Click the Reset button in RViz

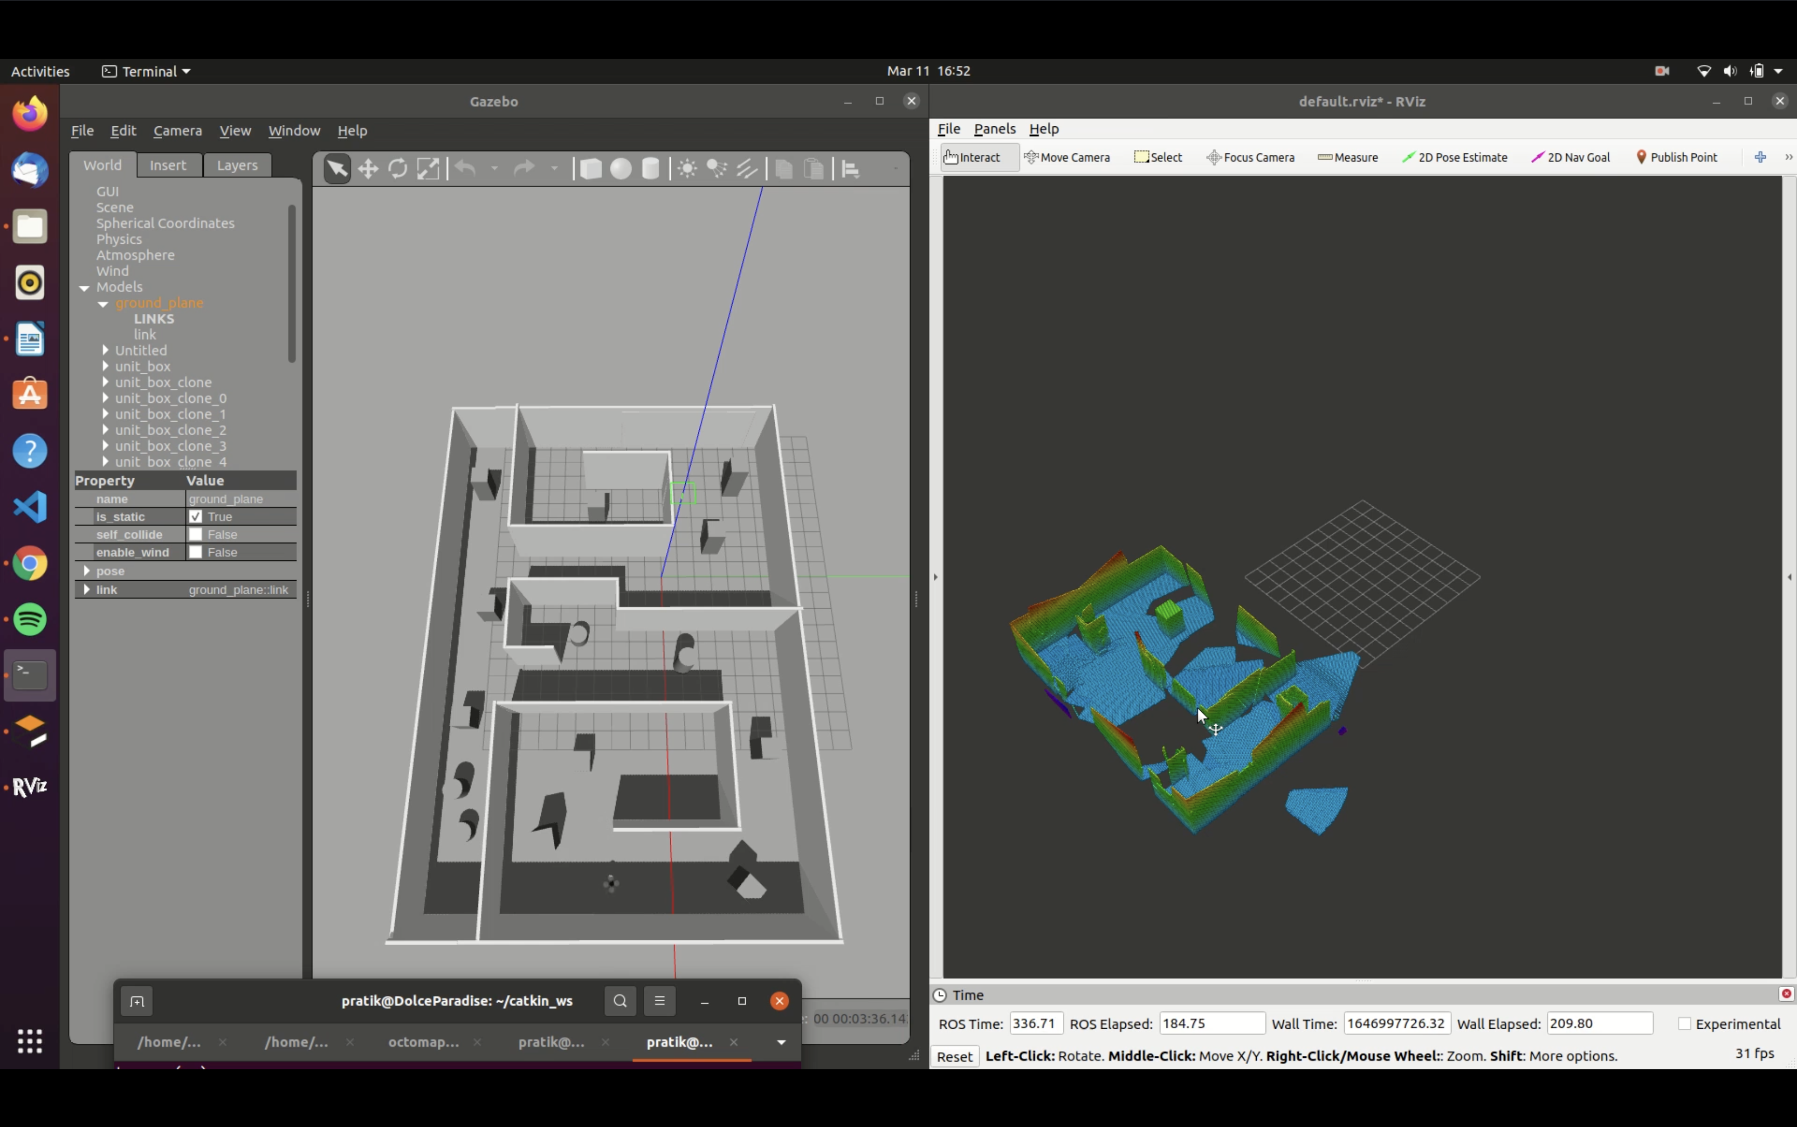point(955,1056)
